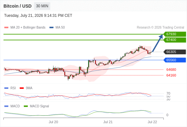Click the blue RSI legend marker
The height and width of the screenshot is (127, 187).
coord(6,88)
